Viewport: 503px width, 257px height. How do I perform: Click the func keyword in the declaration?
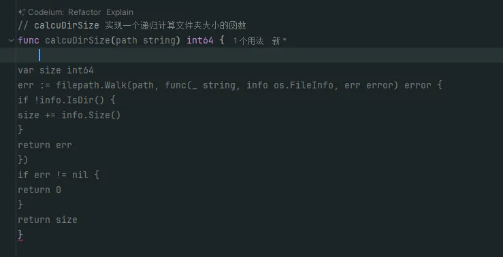[29, 40]
